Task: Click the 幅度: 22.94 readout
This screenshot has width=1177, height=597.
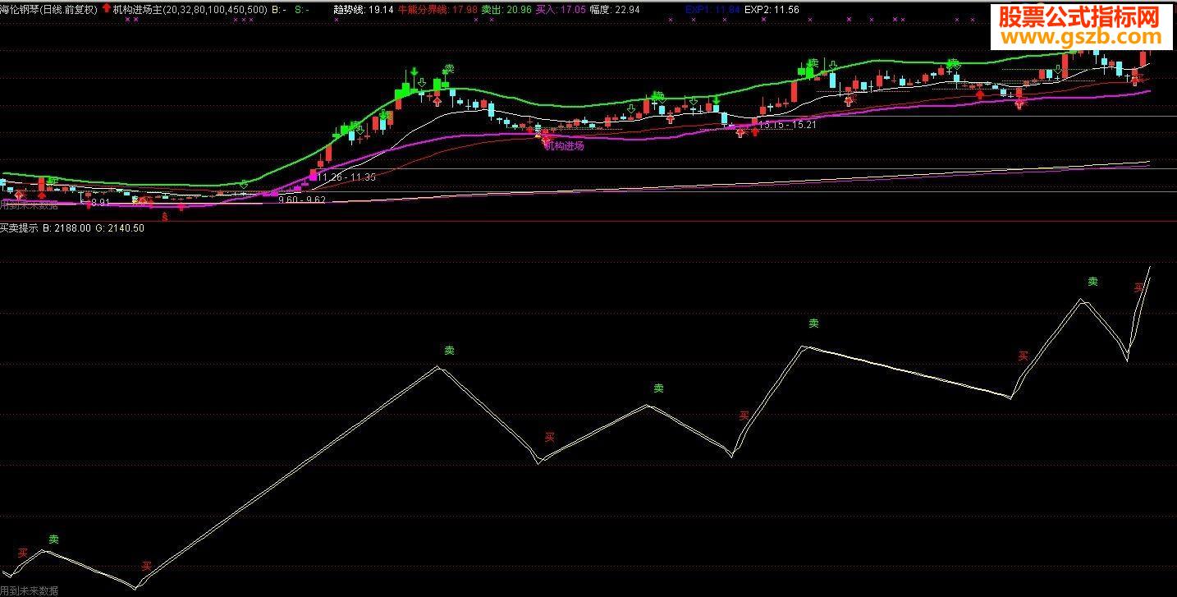Action: pyautogui.click(x=615, y=10)
